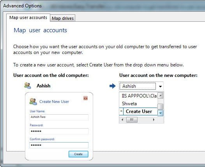
Task: Focus the Password field
Action: pyautogui.click(x=59, y=131)
